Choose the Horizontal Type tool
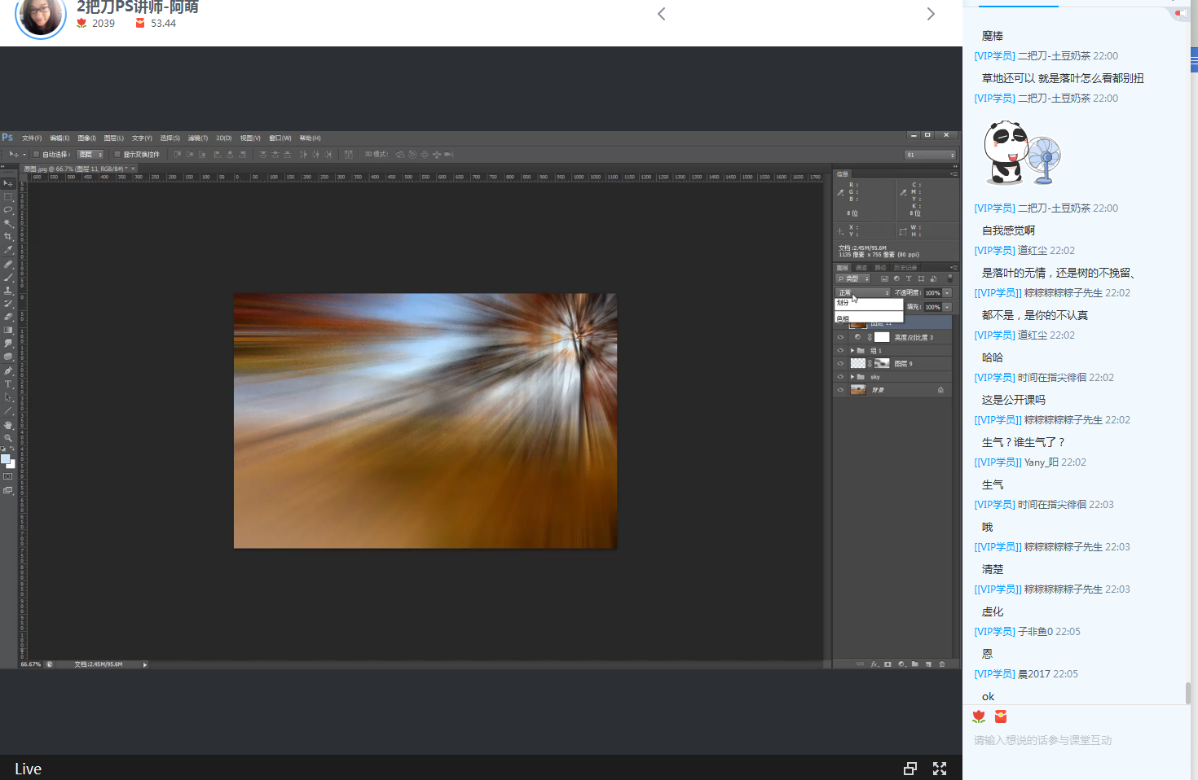 8,384
